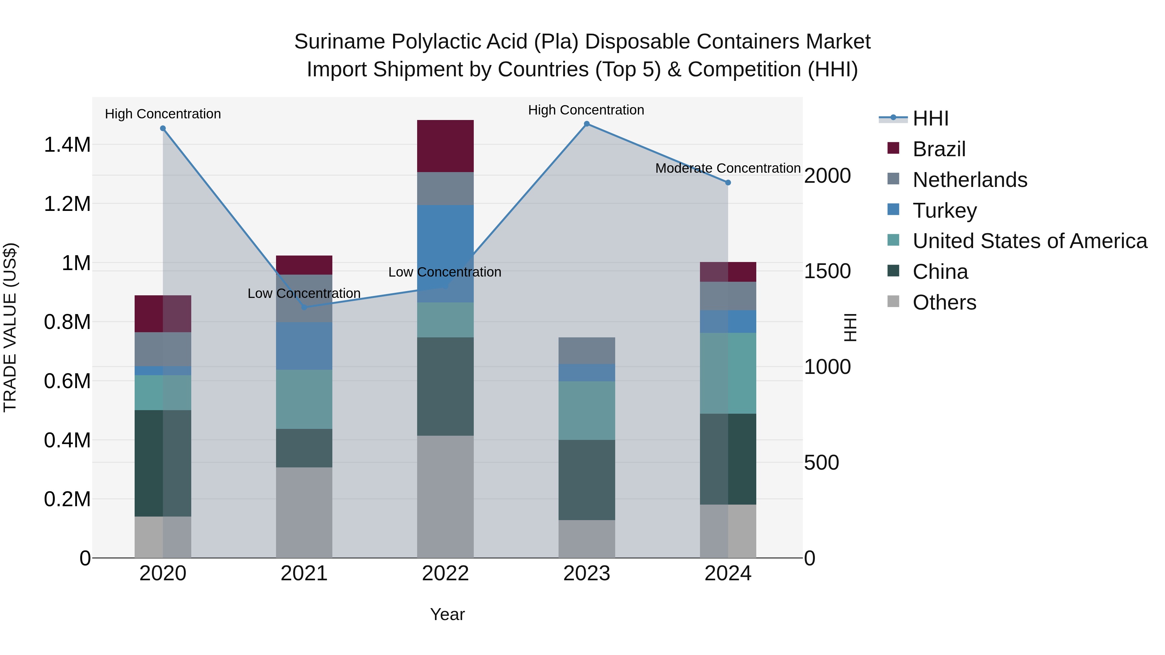The image size is (1165, 655).
Task: Click the Moderate Concentration annotation
Action: click(728, 168)
